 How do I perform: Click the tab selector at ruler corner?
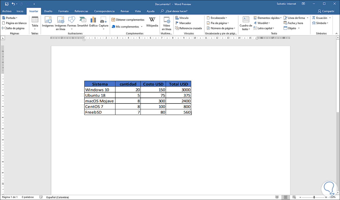3,38
